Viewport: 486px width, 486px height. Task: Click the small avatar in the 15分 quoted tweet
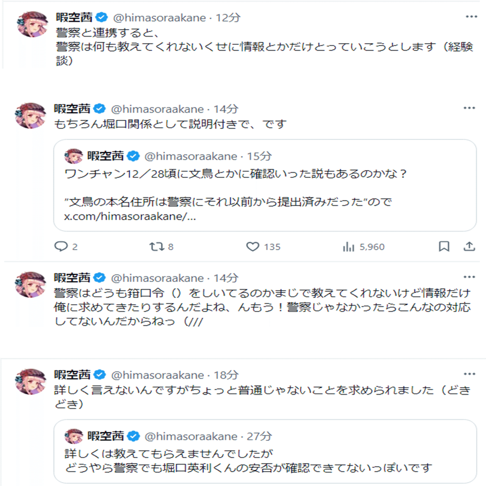point(74,156)
